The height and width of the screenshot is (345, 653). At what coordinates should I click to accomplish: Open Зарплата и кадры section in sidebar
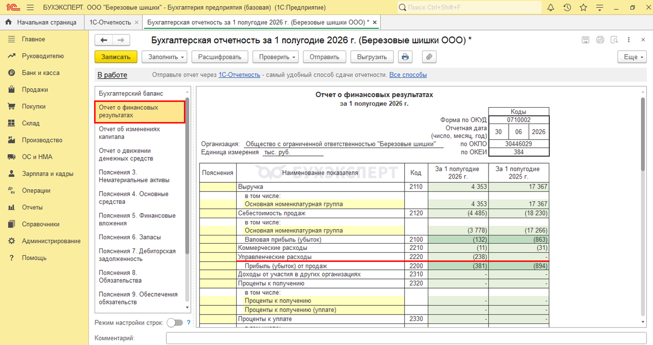click(x=48, y=174)
